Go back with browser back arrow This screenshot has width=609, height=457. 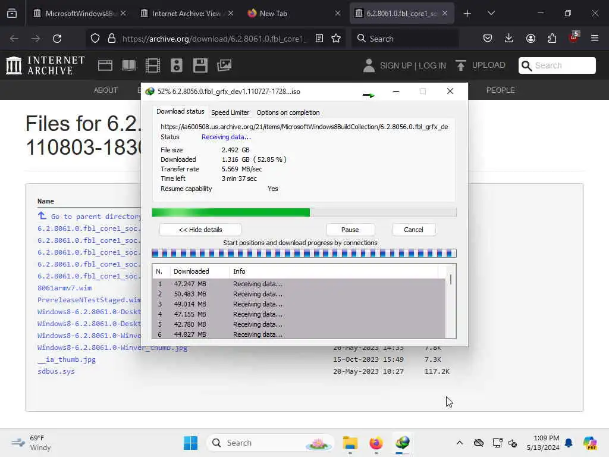pos(14,39)
